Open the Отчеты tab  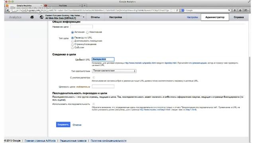(x=95, y=17)
